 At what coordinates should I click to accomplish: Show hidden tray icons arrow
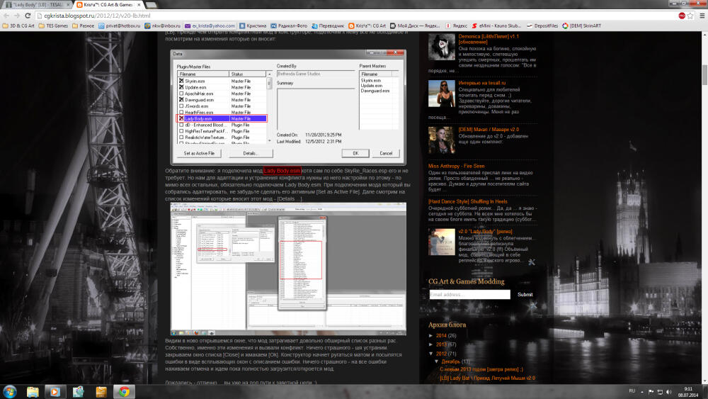pos(641,392)
